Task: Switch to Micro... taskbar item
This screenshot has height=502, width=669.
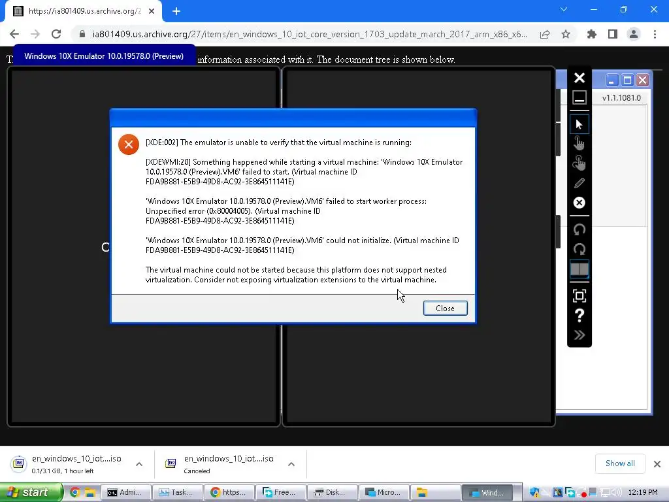Action: point(384,492)
